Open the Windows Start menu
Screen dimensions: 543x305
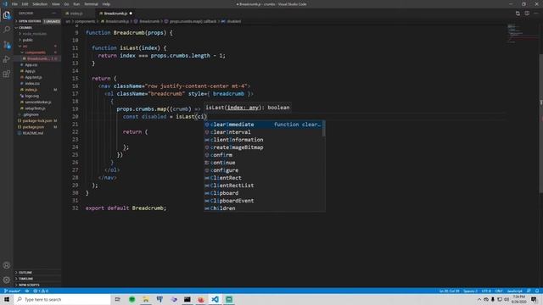pos(7,299)
